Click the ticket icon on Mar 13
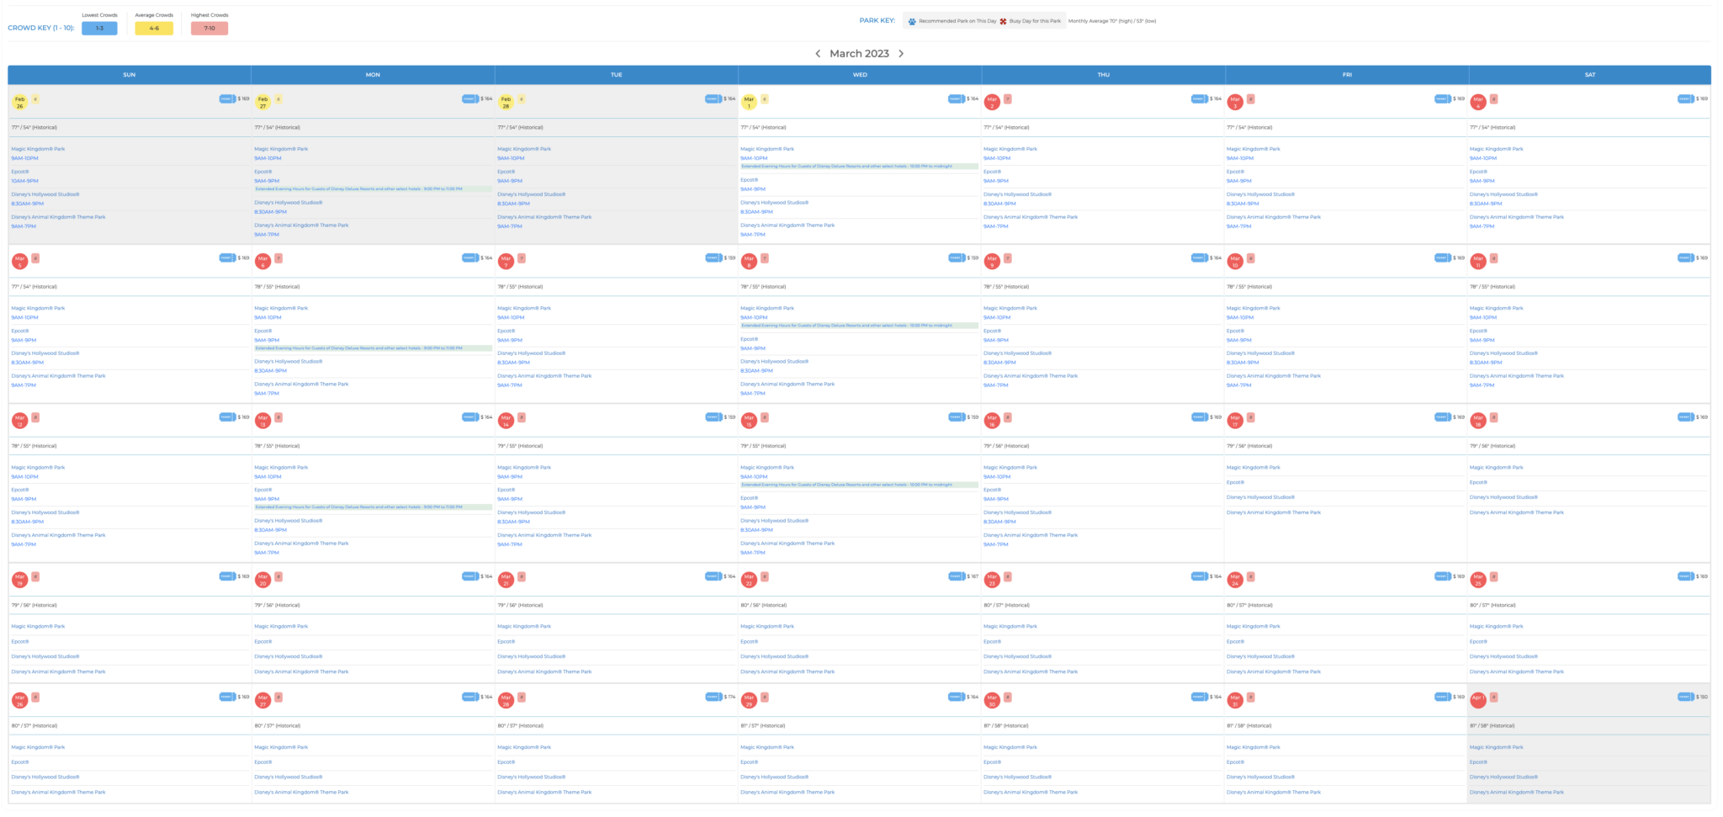Image resolution: width=1723 pixels, height=817 pixels. [469, 416]
